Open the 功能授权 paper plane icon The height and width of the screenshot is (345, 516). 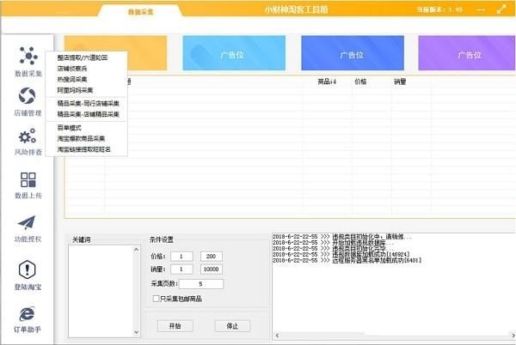[27, 222]
